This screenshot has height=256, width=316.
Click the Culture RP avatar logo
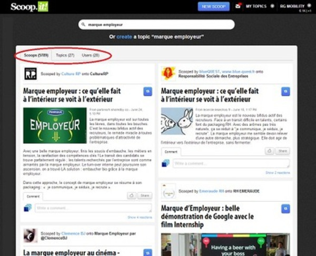click(31, 74)
